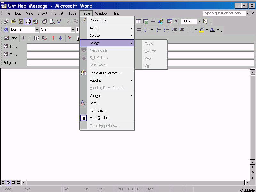Click the Open folder icon
The height and width of the screenshot is (192, 256).
pos(13,21)
